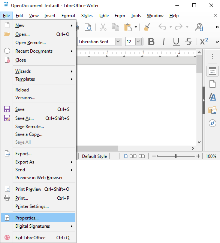Screen dimensions: 220x243
Task: Toggle Bold formatting
Action: [x=151, y=41]
